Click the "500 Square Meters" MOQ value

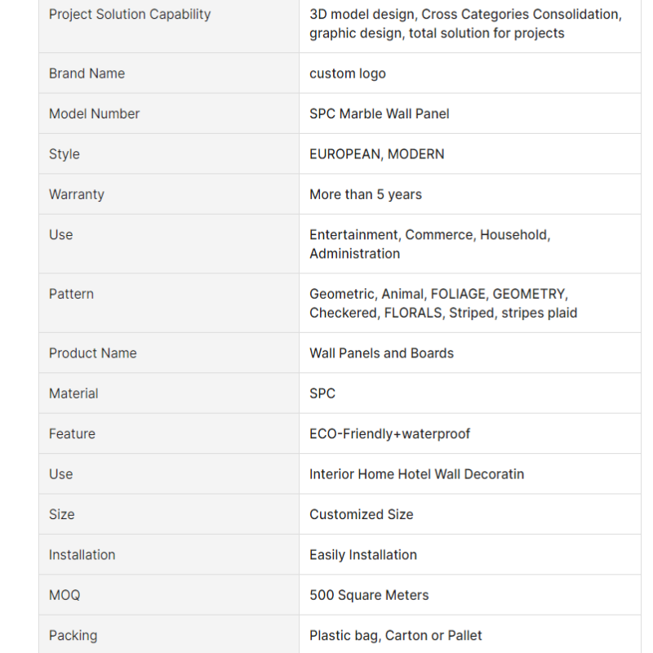[x=368, y=595]
